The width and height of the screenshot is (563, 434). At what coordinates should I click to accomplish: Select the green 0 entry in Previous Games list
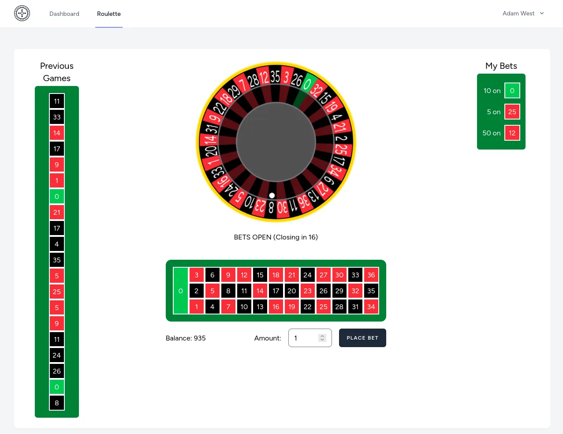[56, 196]
